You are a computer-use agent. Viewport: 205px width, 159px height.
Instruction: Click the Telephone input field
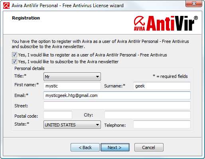(162, 124)
